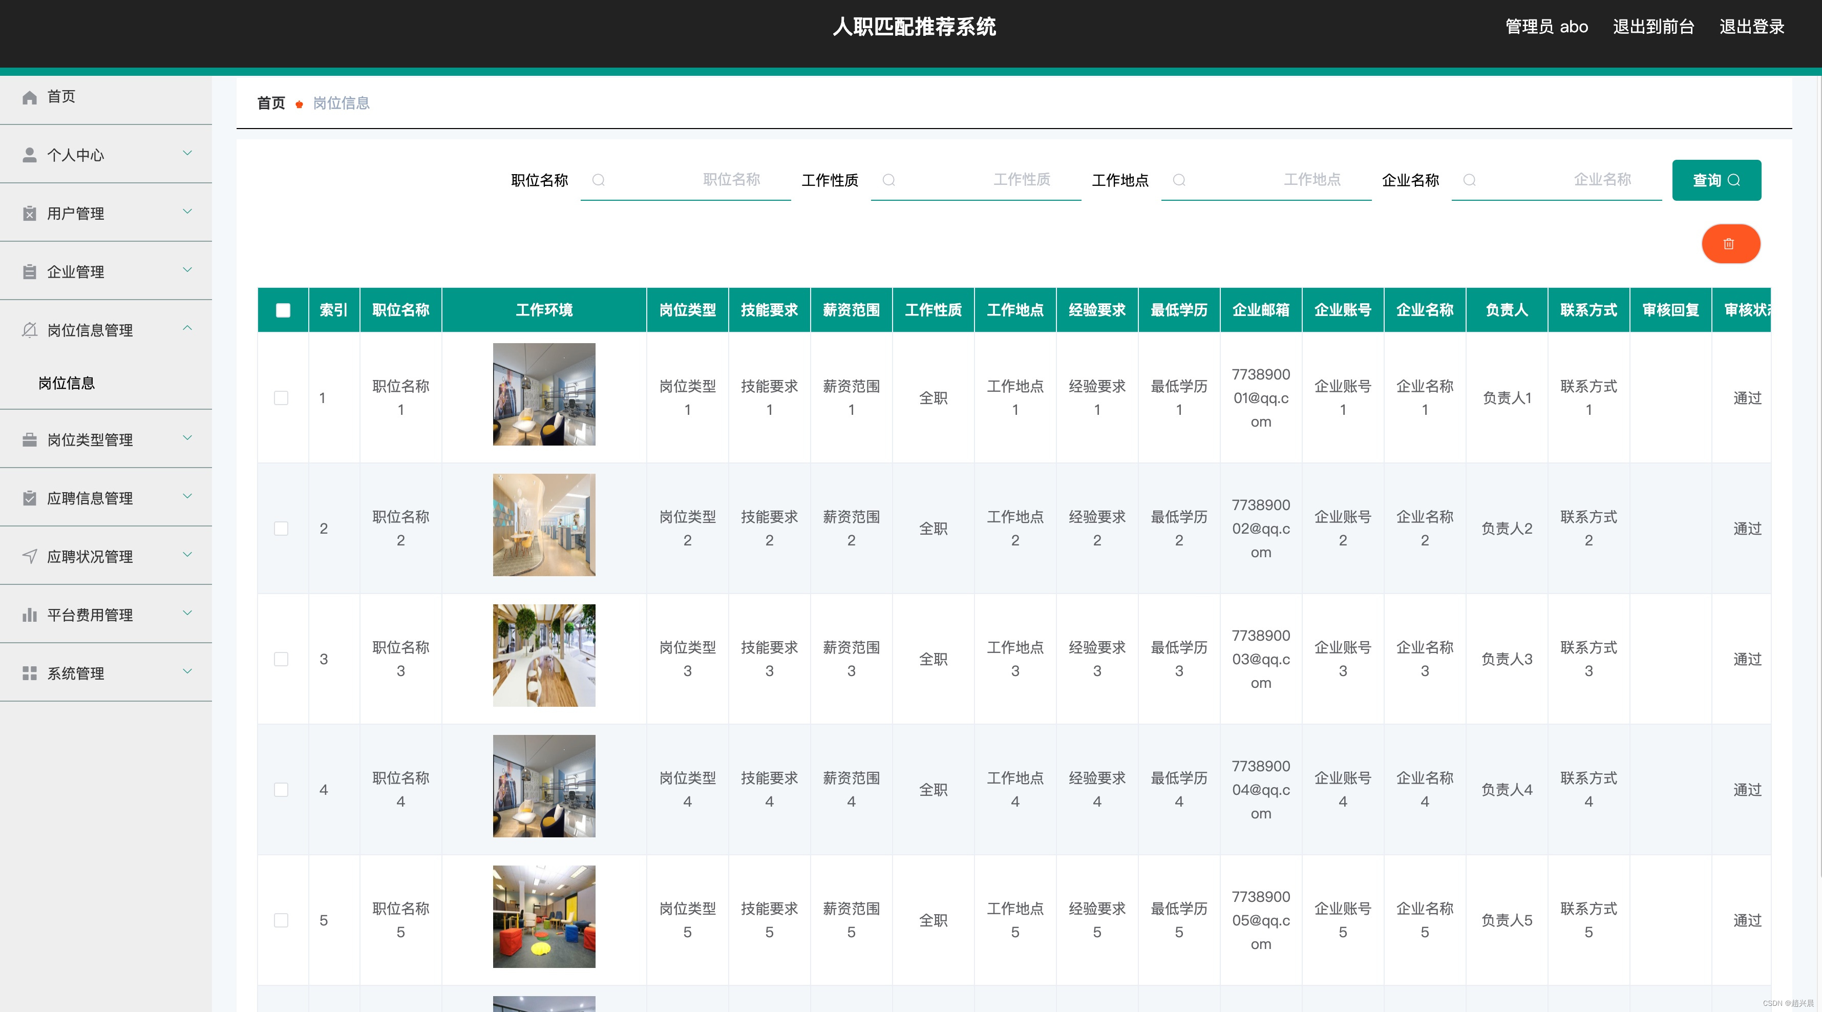Click 退出到前台 link

click(x=1654, y=27)
